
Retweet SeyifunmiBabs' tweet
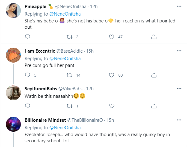pyautogui.click(x=69, y=106)
